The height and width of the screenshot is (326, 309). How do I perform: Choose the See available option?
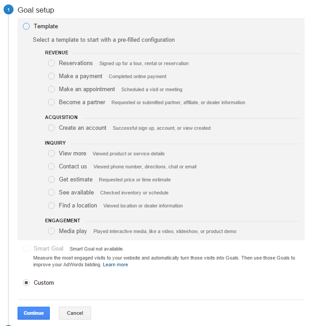[x=51, y=192]
